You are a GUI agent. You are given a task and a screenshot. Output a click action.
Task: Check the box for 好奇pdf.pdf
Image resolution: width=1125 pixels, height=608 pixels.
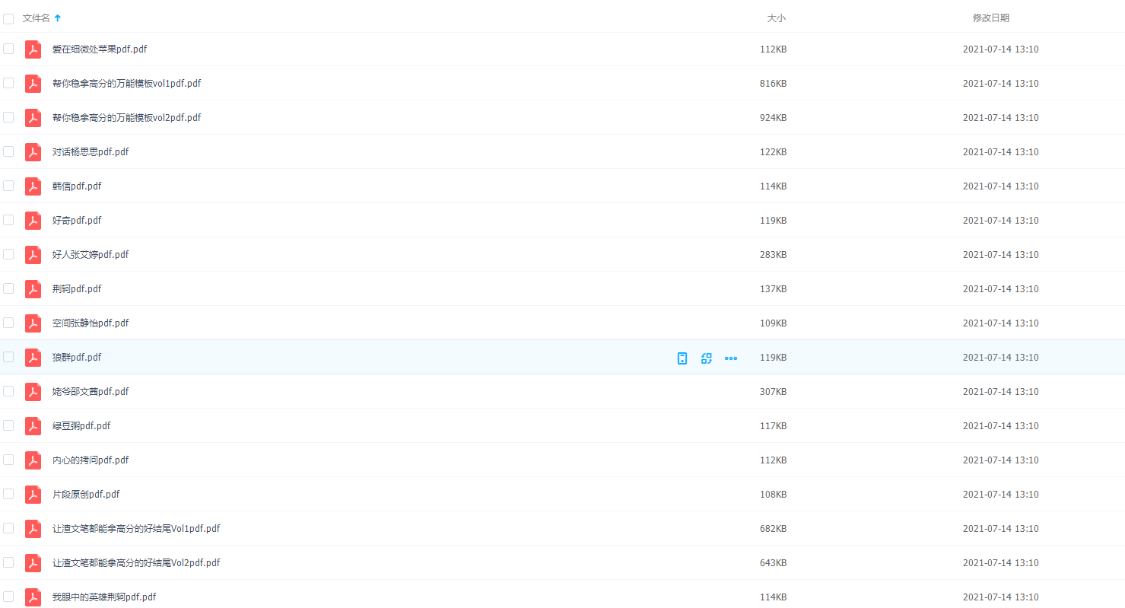(8, 220)
